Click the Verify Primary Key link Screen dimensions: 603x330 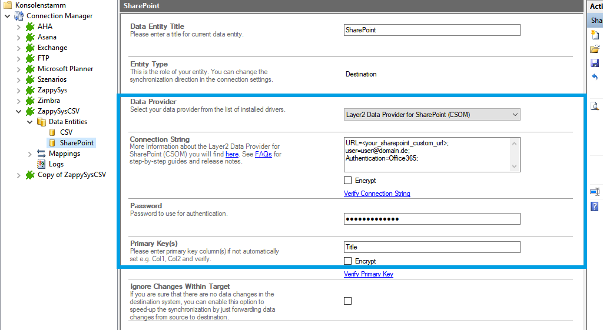coord(369,274)
